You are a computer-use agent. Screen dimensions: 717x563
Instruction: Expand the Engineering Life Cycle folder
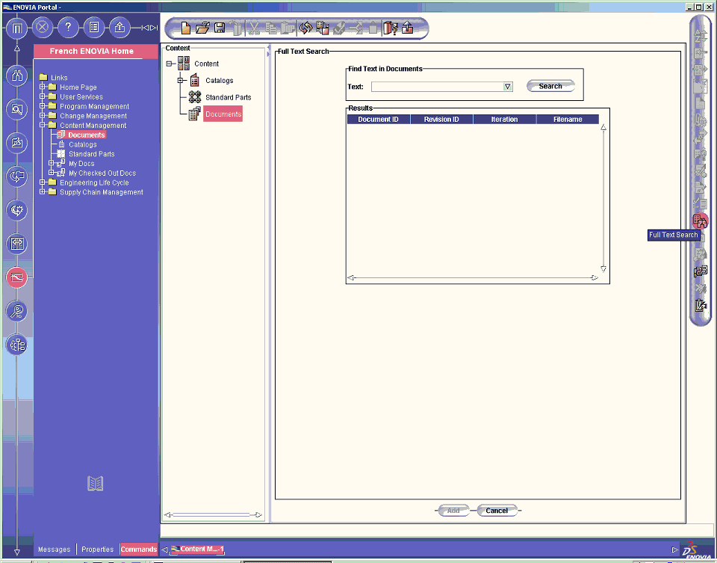pyautogui.click(x=42, y=182)
